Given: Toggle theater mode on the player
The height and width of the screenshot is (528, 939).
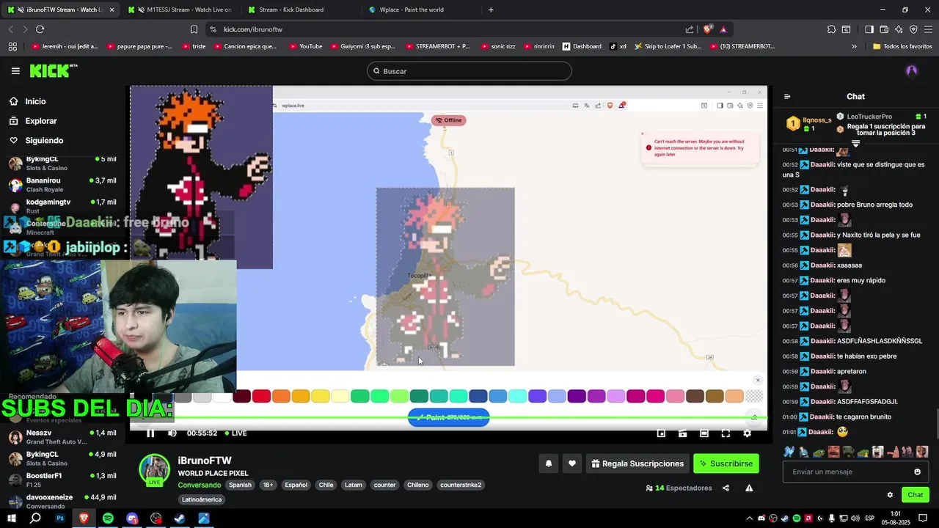Looking at the screenshot, I should (x=704, y=433).
